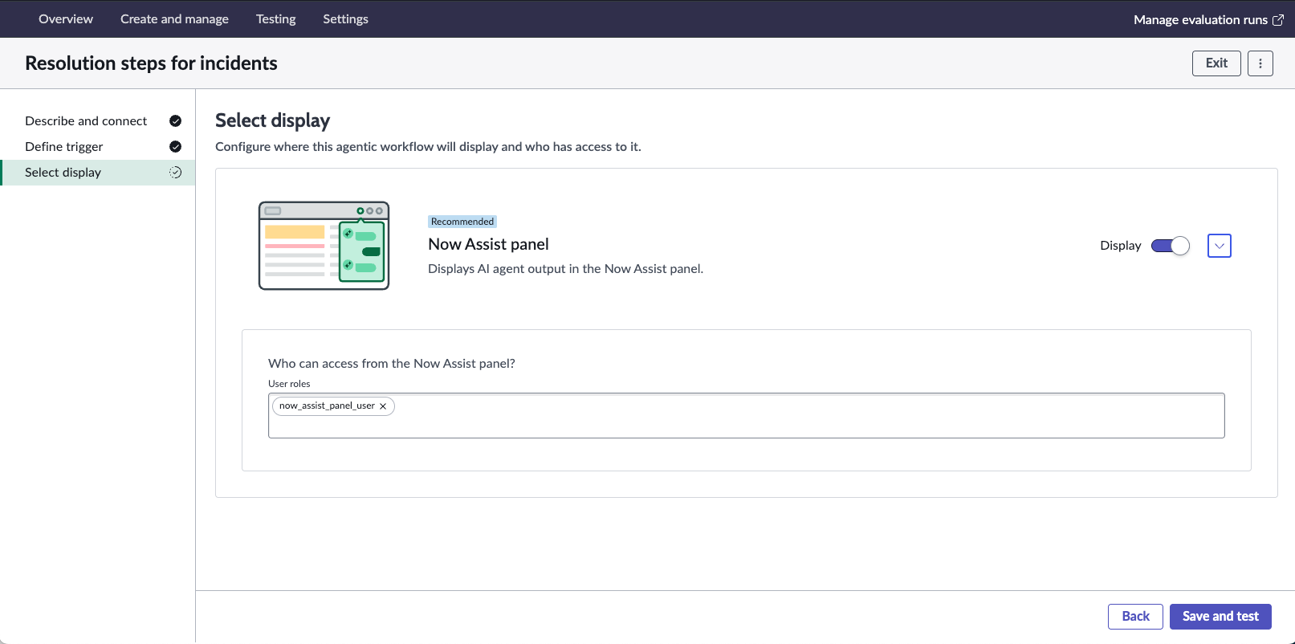Click the Exit button

(x=1216, y=63)
